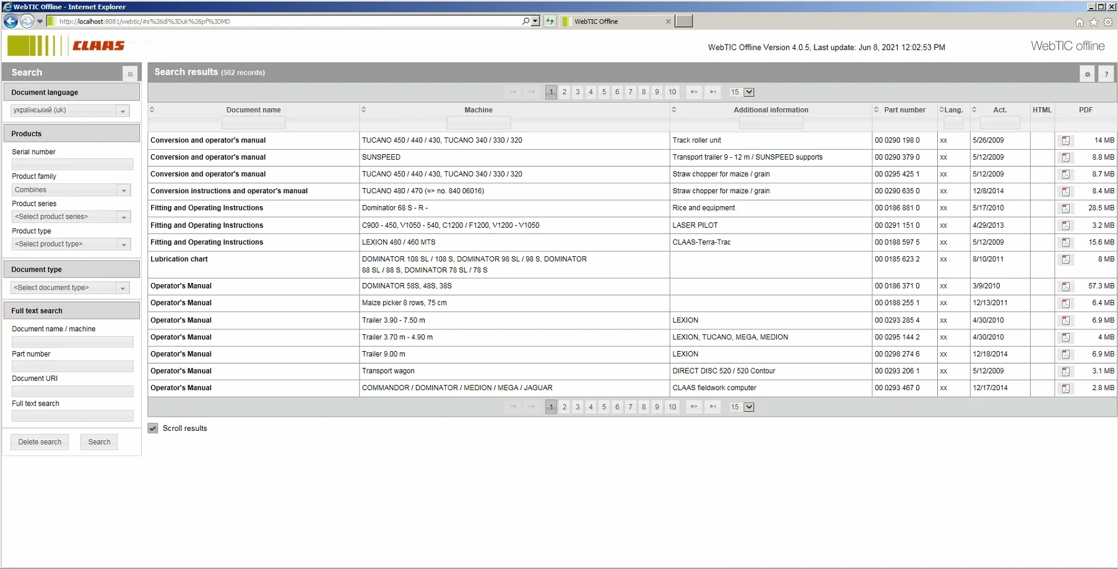Open PDF for CLAAS fieldwork computer manual

pos(1065,388)
